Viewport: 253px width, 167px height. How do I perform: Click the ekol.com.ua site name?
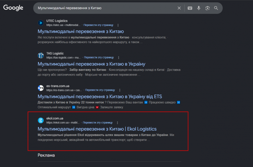pos(55,118)
